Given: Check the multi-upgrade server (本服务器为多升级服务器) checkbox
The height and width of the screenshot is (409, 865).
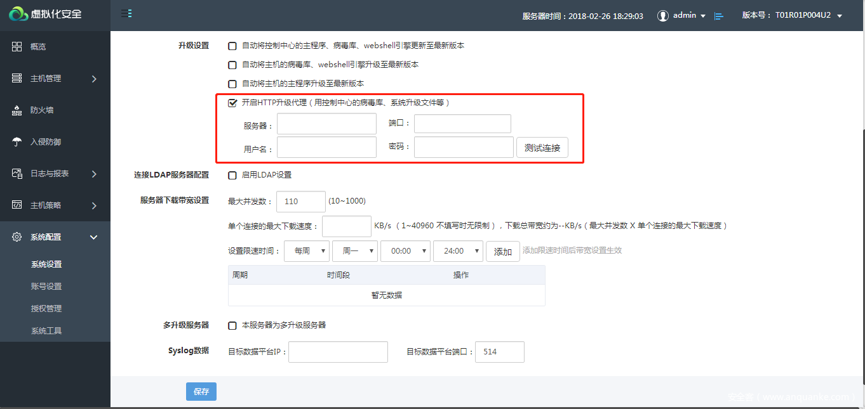Looking at the screenshot, I should pyautogui.click(x=232, y=325).
